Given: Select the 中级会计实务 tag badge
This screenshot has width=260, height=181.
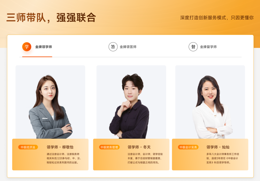Looking at the screenshot, I should [x=188, y=147].
